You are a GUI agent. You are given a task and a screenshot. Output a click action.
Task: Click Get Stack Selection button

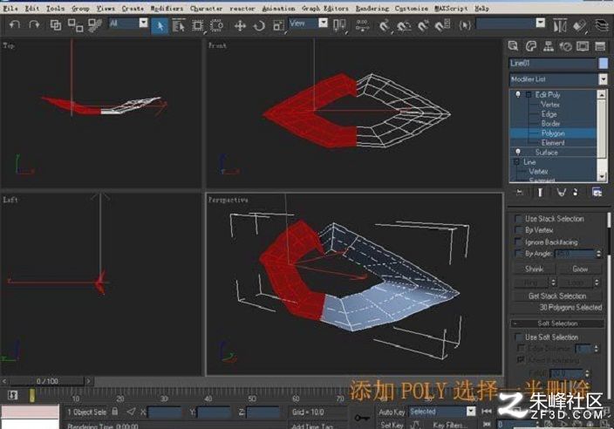[x=557, y=296]
